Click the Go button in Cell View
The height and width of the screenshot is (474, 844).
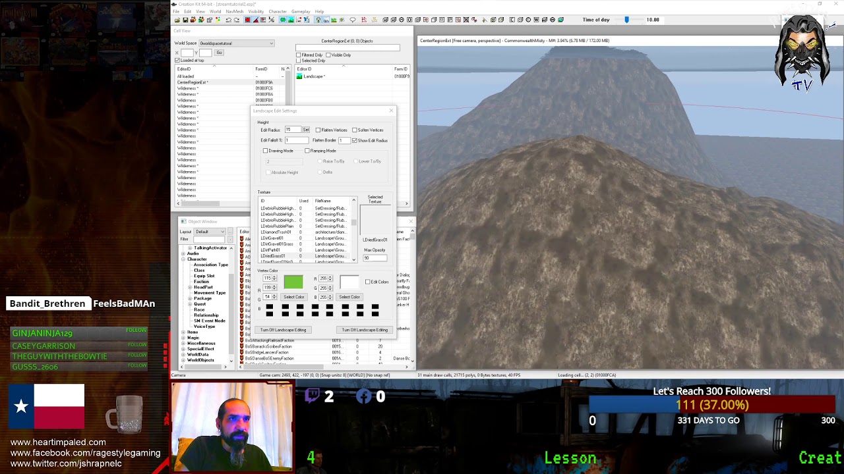[x=219, y=53]
